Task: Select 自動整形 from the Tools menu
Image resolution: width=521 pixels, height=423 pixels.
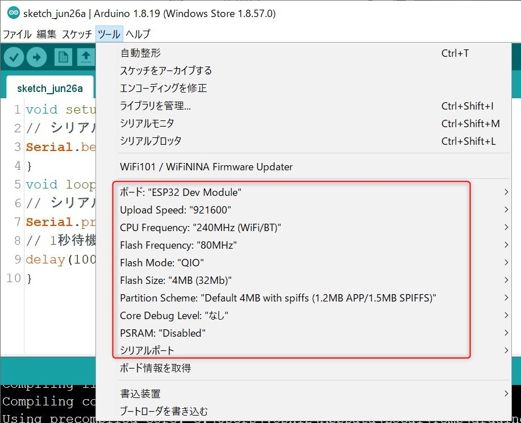Action: coord(140,53)
